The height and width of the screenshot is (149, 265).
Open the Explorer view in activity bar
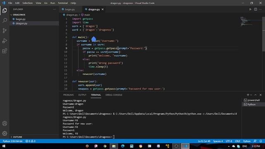(x=5, y=10)
